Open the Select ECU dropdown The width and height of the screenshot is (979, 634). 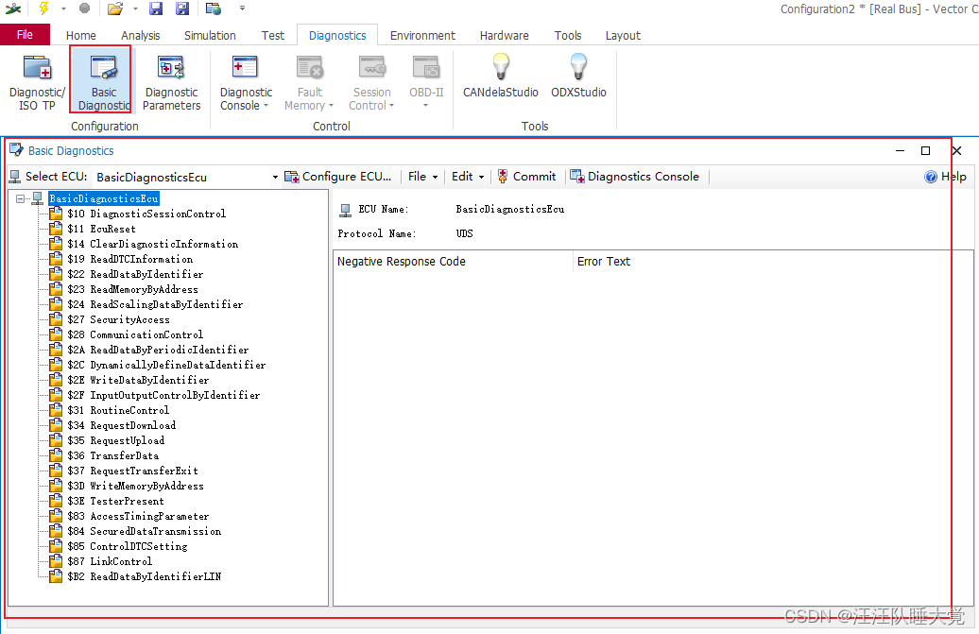[275, 178]
